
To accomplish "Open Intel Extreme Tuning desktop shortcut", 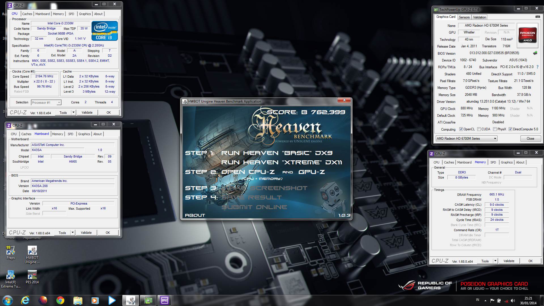I will [10, 279].
